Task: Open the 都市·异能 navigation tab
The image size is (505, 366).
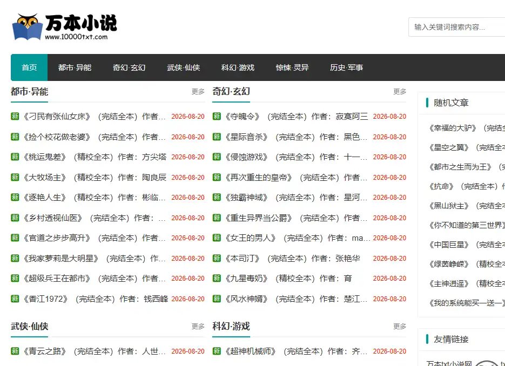Action: 75,67
